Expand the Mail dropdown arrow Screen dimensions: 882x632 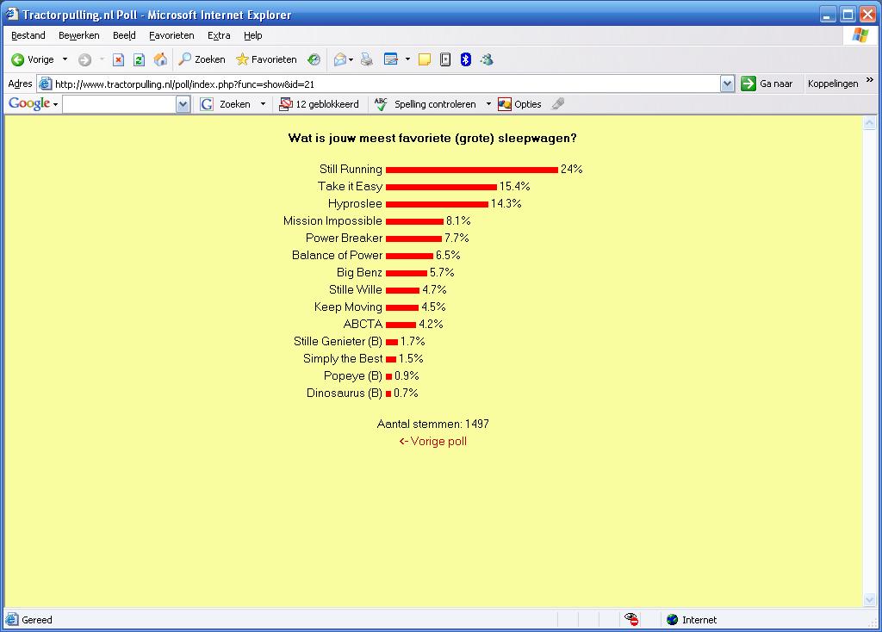[351, 59]
